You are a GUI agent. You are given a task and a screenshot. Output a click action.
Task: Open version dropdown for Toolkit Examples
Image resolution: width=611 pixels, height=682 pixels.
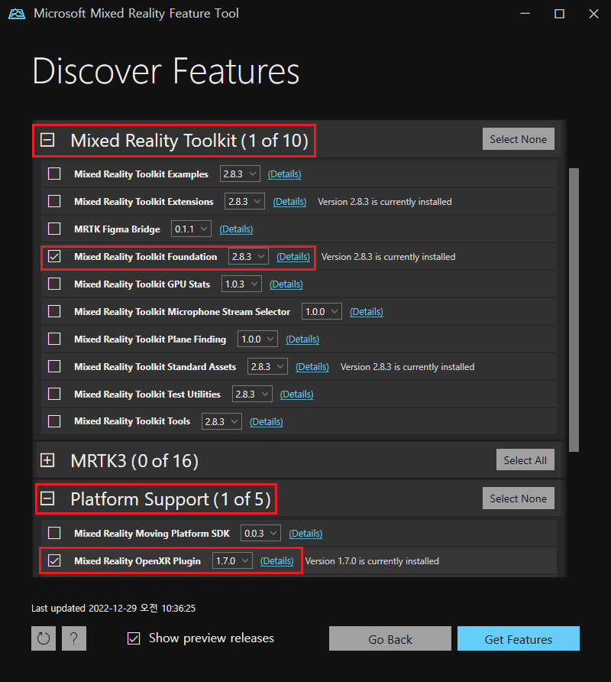point(240,174)
